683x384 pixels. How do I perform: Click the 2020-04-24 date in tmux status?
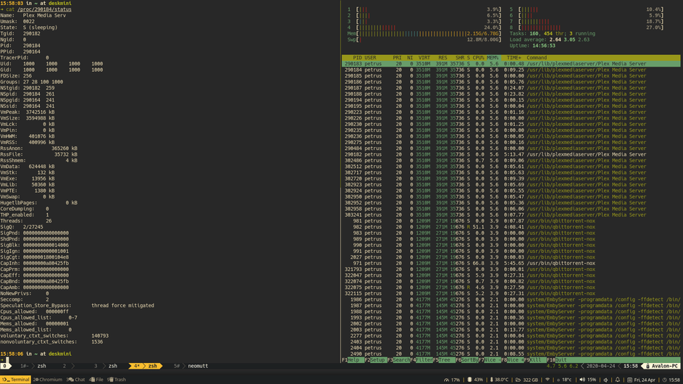click(x=600, y=366)
